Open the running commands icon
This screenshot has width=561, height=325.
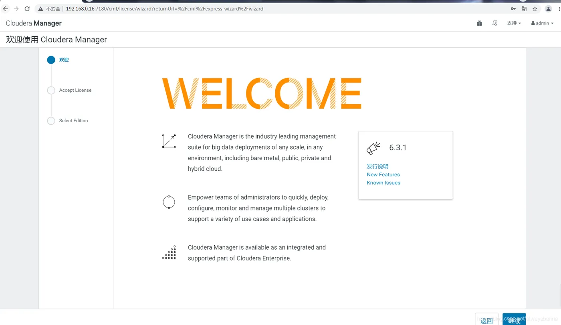(x=494, y=23)
